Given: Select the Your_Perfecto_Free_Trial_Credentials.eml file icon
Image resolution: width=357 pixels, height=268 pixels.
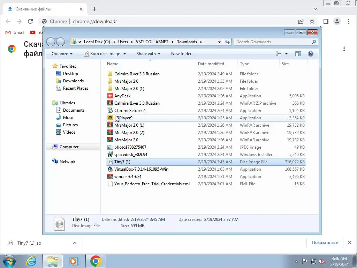Looking at the screenshot, I should (x=110, y=184).
